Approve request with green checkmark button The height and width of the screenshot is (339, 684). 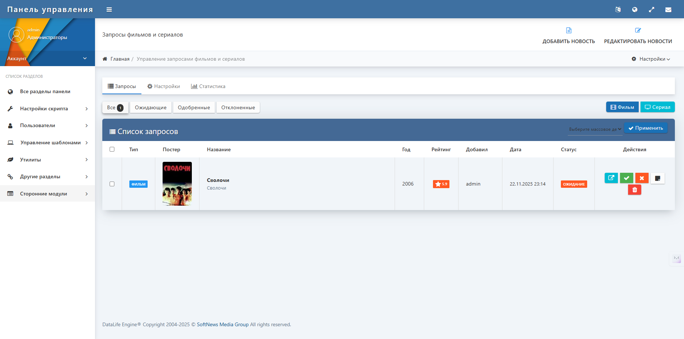[626, 178]
